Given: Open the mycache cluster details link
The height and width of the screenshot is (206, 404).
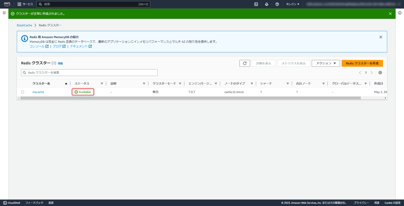Looking at the screenshot, I should tap(38, 92).
